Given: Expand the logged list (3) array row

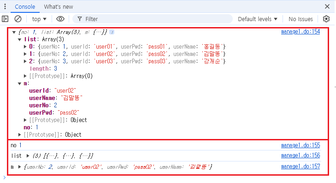Looking at the screenshot, I should (x=28, y=156).
